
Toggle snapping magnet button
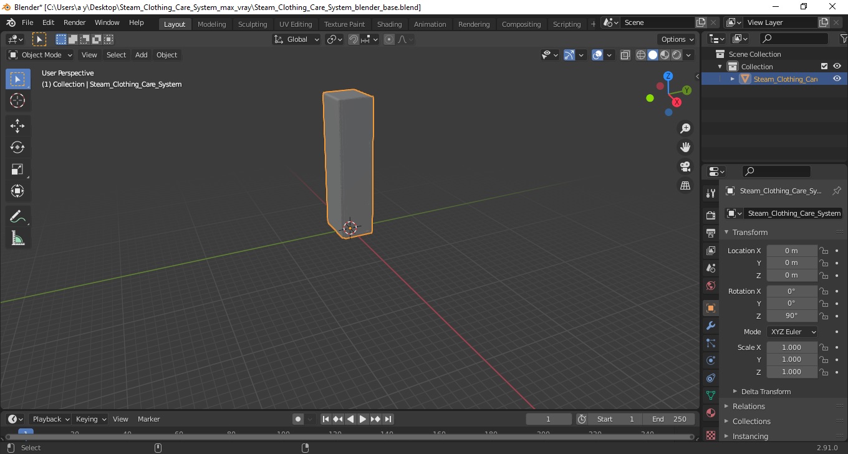click(354, 39)
